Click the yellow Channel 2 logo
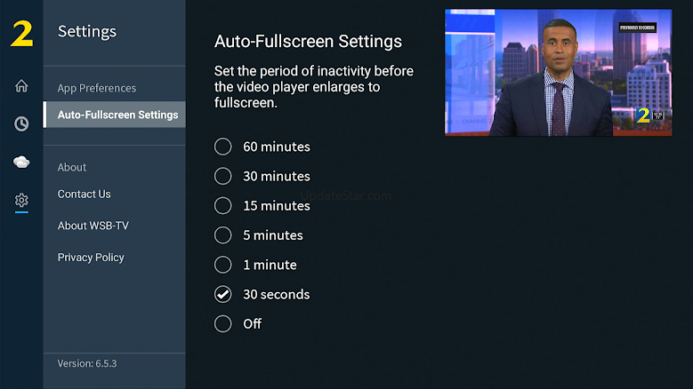The width and height of the screenshot is (693, 389). pyautogui.click(x=21, y=34)
